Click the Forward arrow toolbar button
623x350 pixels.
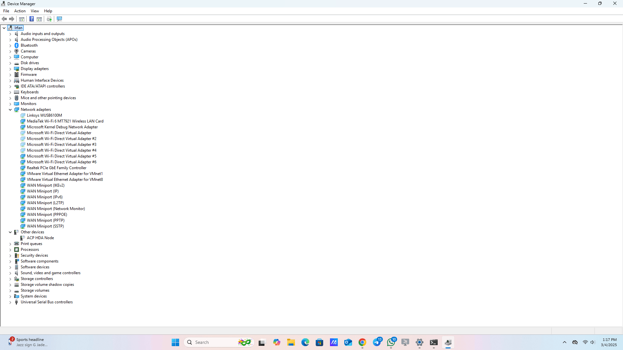12,19
